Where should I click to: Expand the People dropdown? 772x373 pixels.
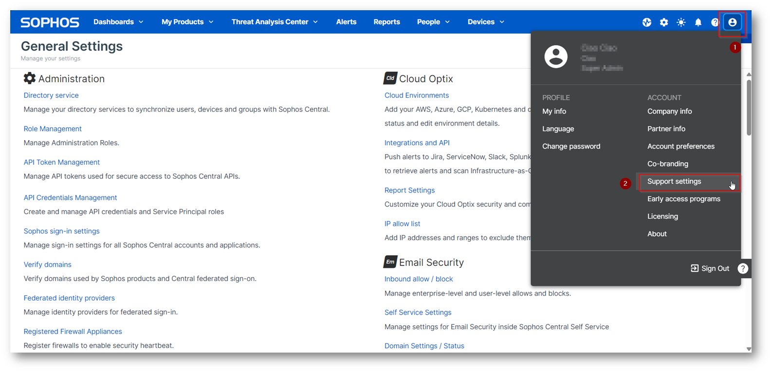(x=433, y=22)
